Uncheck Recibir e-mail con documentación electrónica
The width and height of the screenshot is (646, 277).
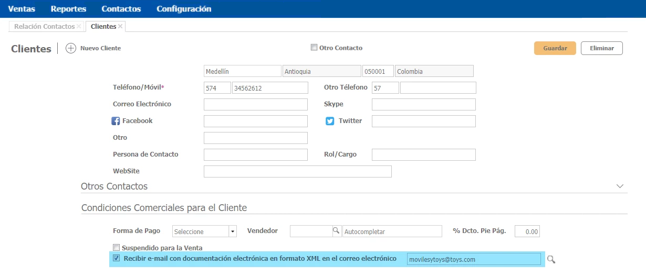(117, 258)
